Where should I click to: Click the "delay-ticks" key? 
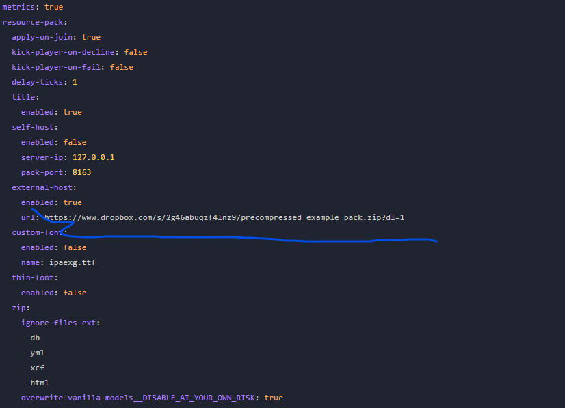click(38, 82)
